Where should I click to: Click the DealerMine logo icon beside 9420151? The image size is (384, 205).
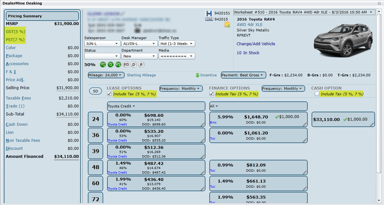coord(209,13)
